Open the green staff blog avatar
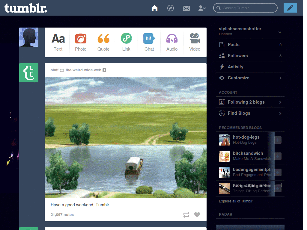The width and height of the screenshot is (307, 230). (29, 73)
